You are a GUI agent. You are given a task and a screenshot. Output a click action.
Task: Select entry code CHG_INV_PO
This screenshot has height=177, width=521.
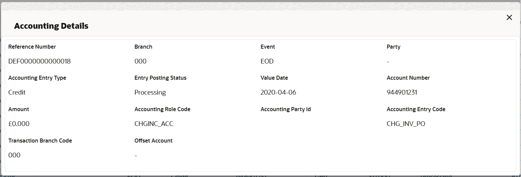(406, 124)
